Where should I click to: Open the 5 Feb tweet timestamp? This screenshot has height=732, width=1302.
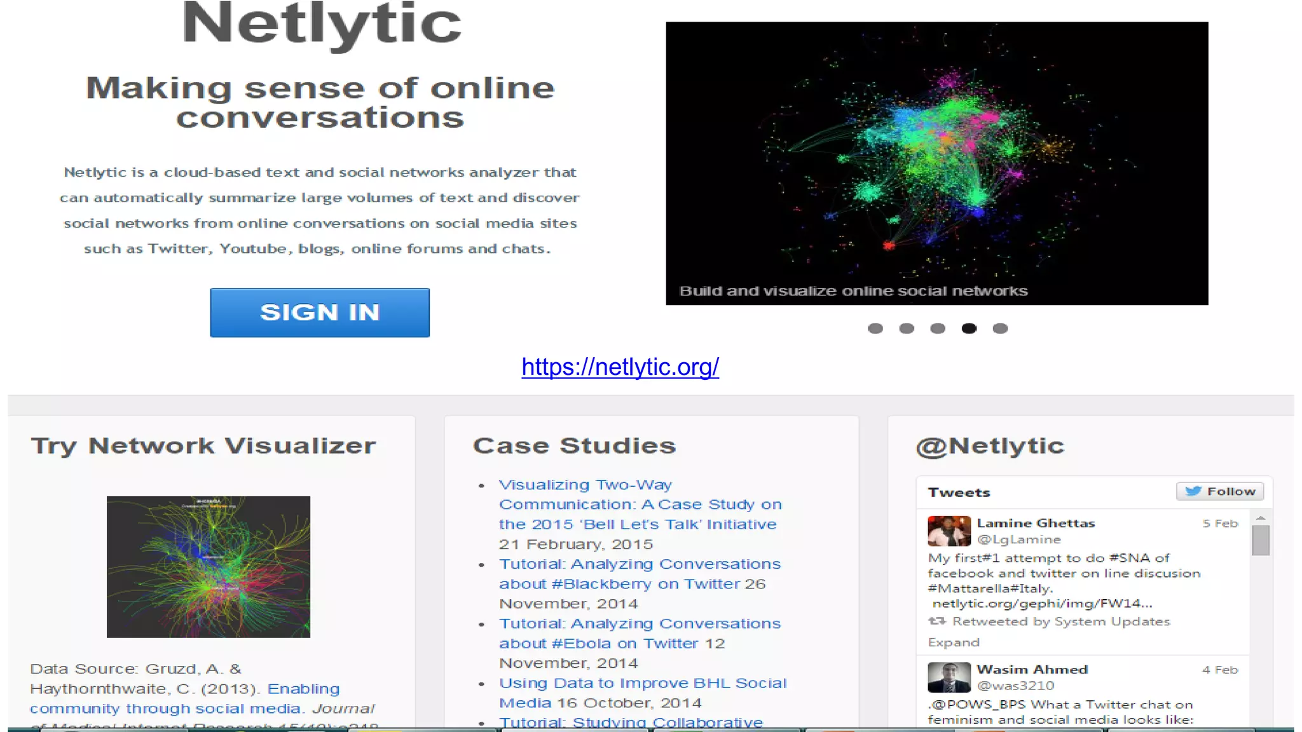[x=1220, y=524]
